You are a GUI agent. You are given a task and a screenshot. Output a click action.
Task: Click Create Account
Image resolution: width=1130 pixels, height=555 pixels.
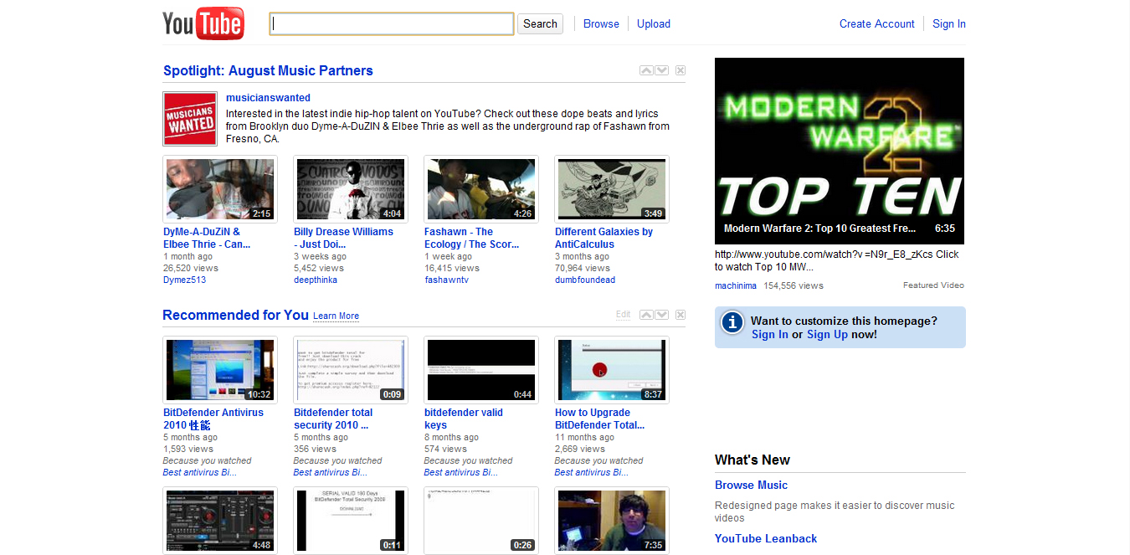[877, 23]
